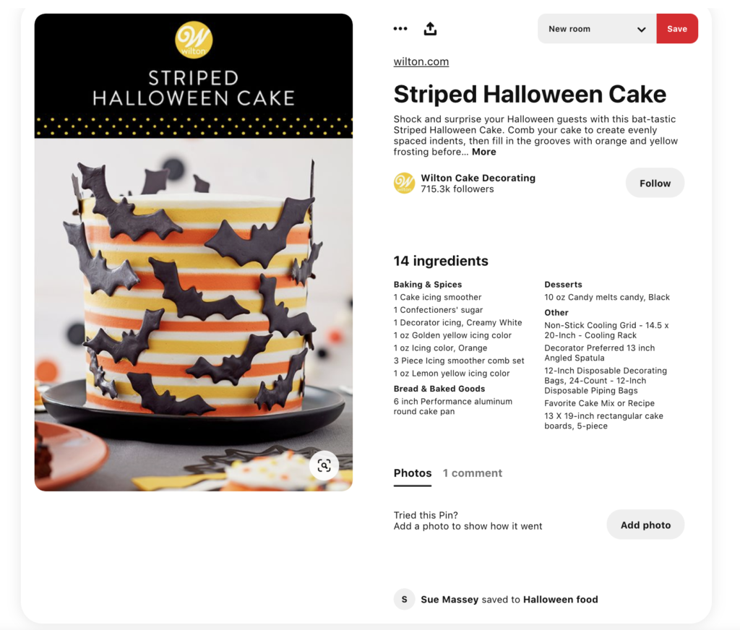
Task: Expand description with More link
Action: coord(483,152)
